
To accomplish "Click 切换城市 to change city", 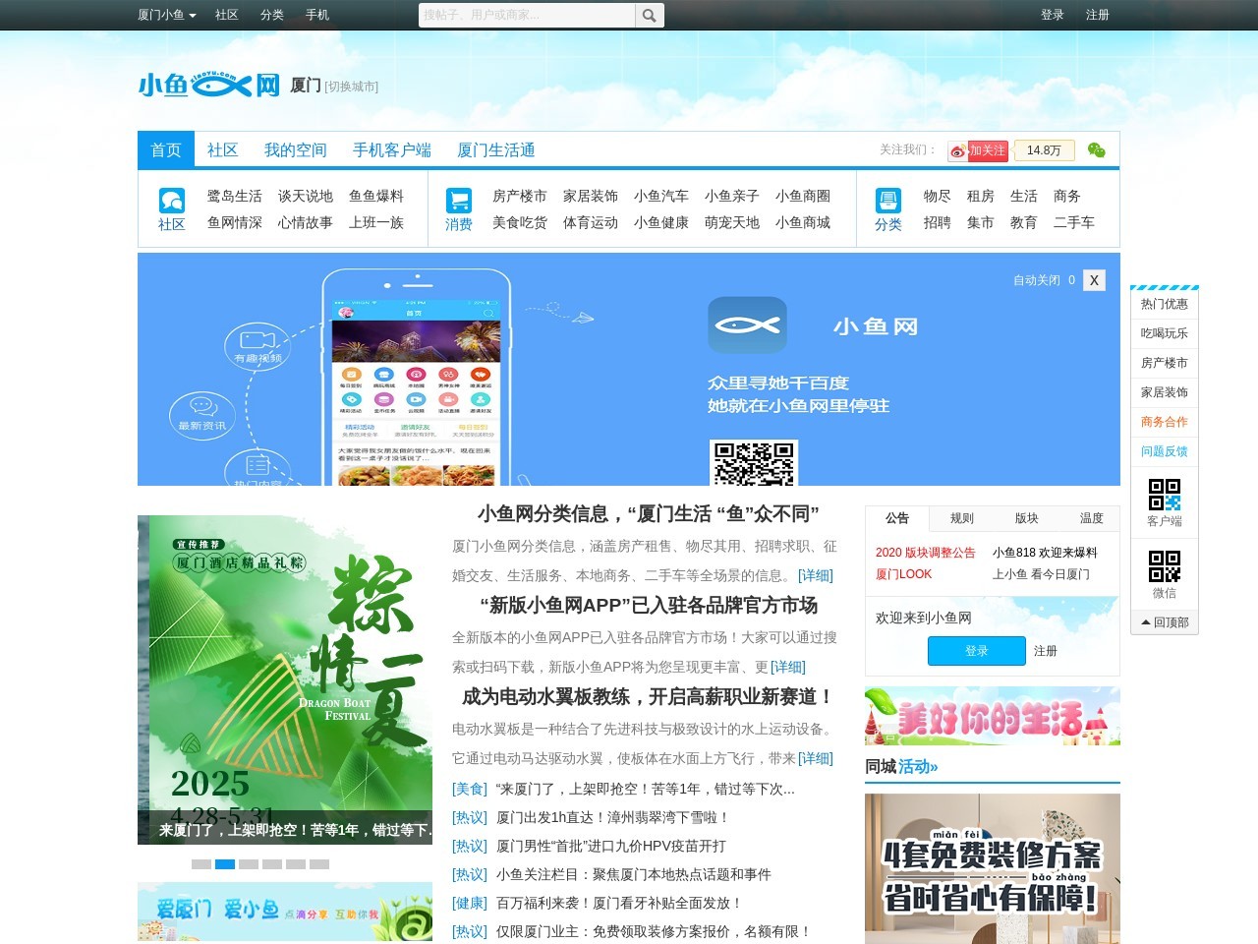I will click(352, 87).
